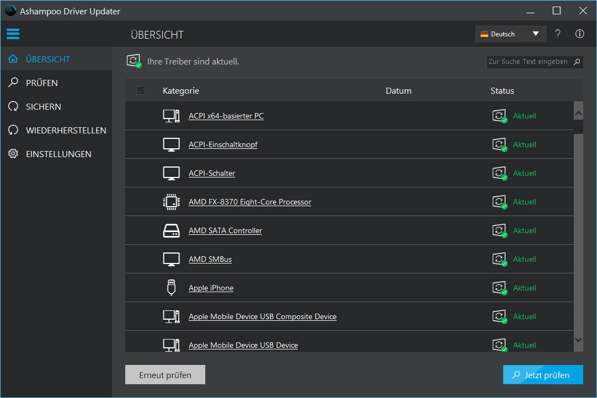Viewport: 597px width, 398px height.
Task: Click the Jetzt prüfen button
Action: tap(542, 375)
